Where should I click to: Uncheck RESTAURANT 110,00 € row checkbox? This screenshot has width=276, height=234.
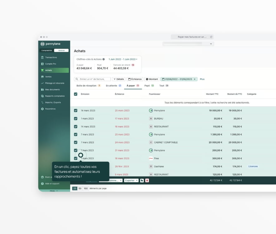click(76, 127)
